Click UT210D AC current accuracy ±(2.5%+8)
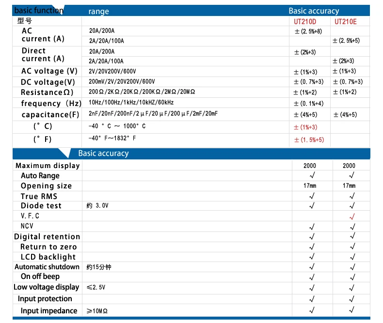383x323 pixels. coord(308,31)
